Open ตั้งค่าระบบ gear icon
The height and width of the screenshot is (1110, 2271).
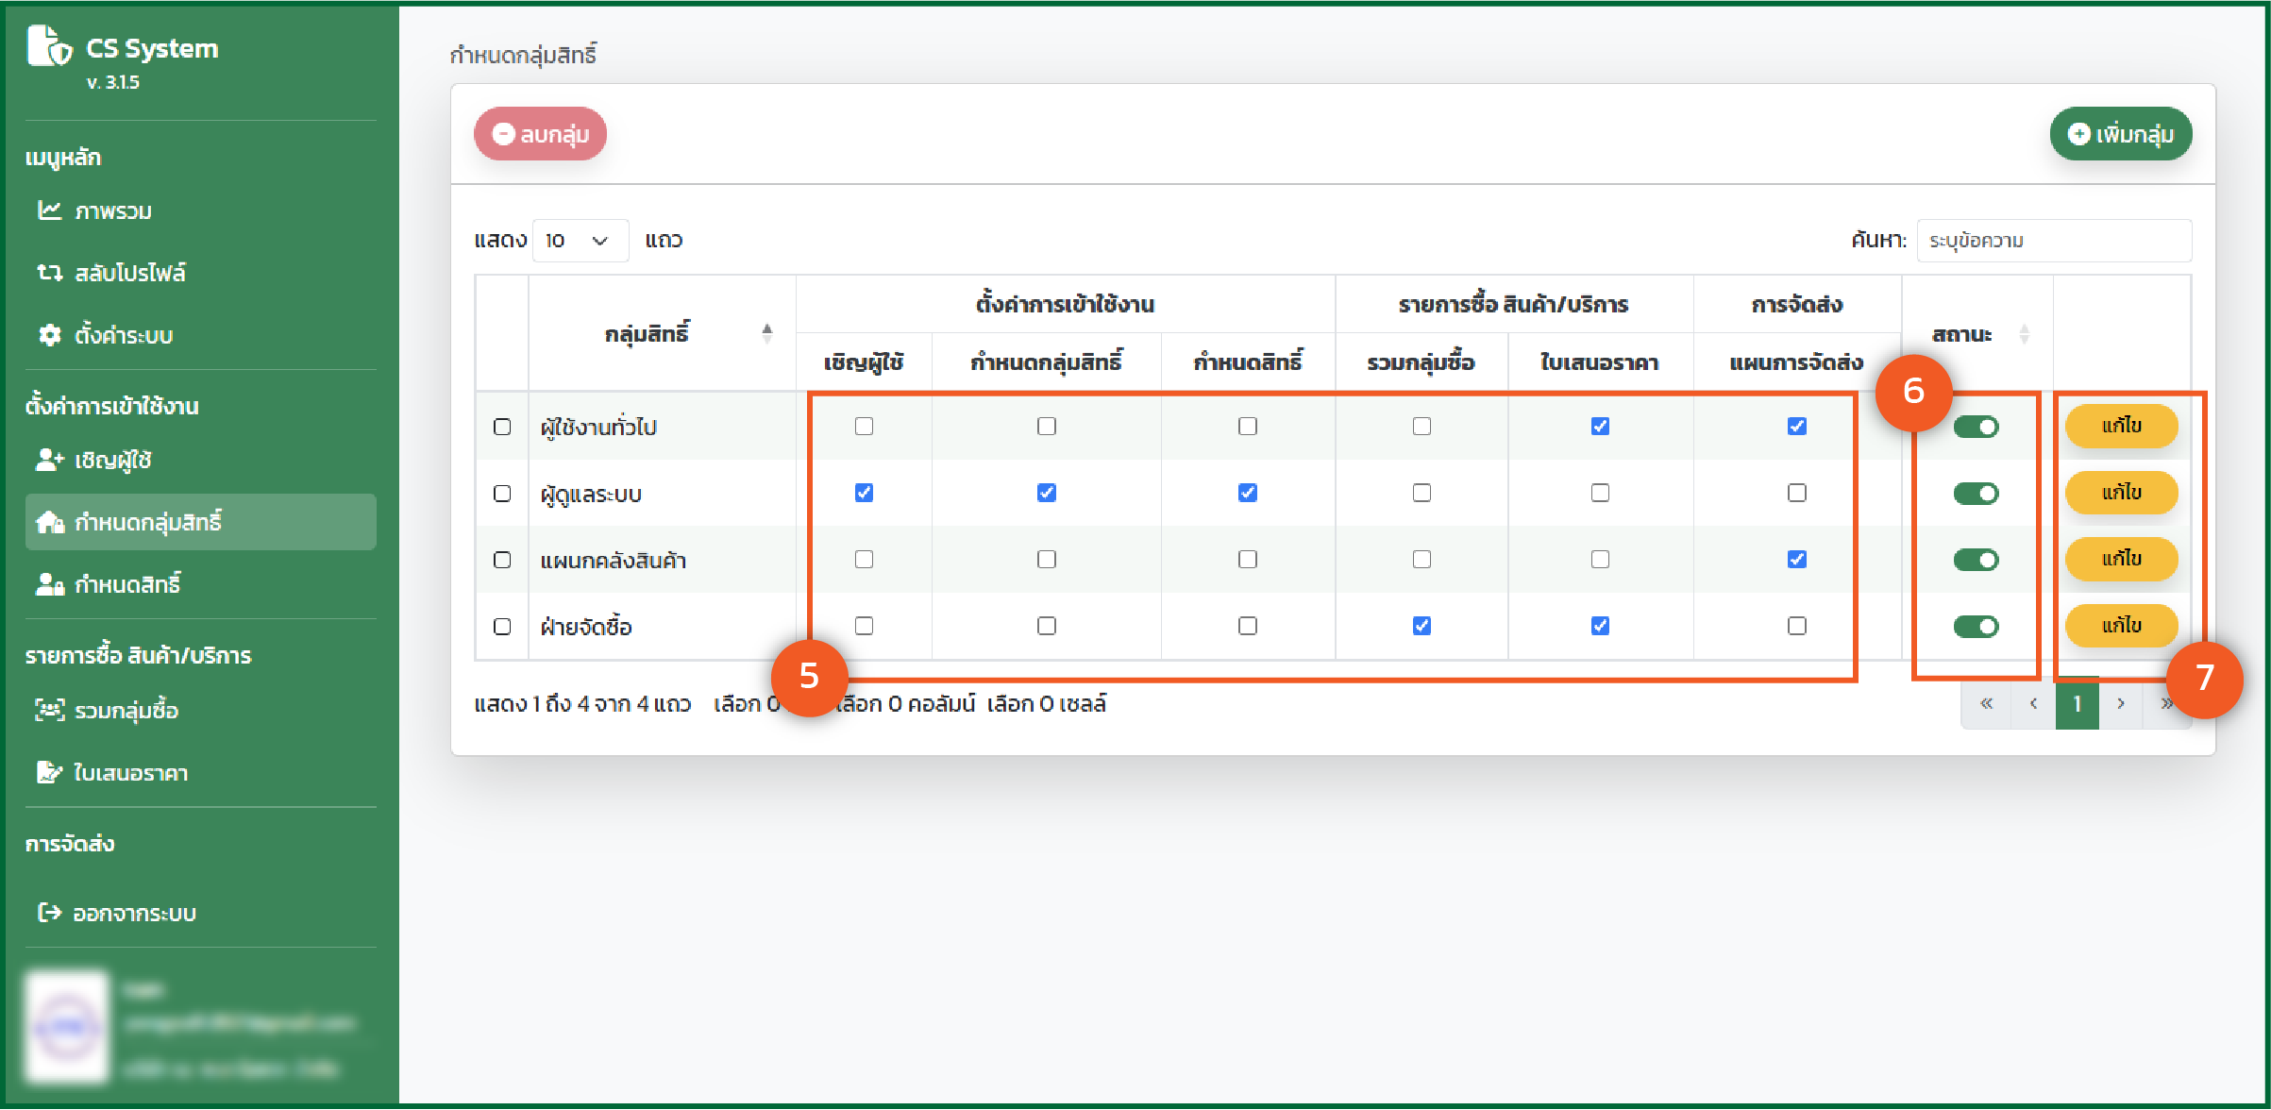[50, 335]
